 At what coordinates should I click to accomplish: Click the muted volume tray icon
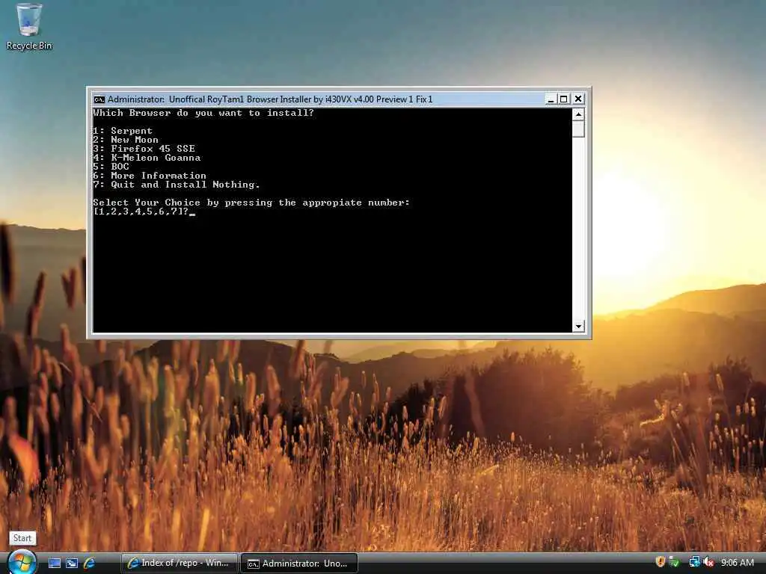click(x=708, y=562)
